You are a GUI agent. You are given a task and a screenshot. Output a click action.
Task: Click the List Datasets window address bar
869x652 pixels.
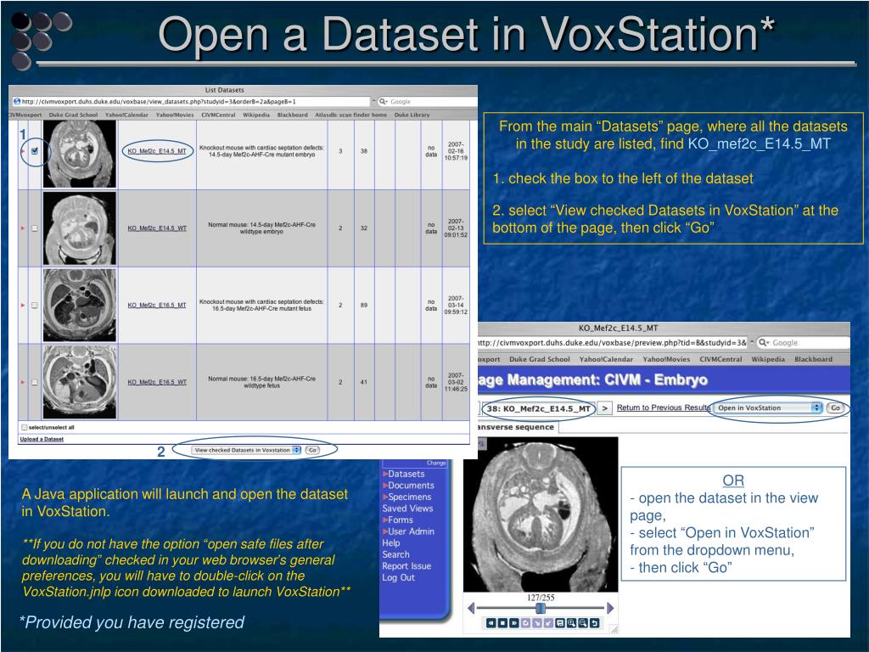click(190, 102)
